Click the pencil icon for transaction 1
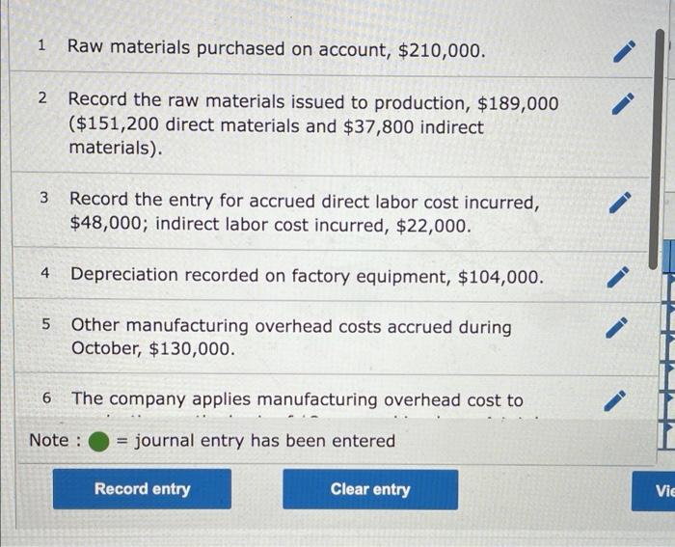This screenshot has width=675, height=547. [625, 49]
